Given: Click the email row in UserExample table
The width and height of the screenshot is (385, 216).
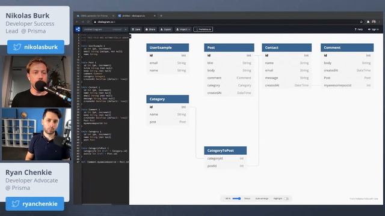Looking at the screenshot, I should [168, 63].
